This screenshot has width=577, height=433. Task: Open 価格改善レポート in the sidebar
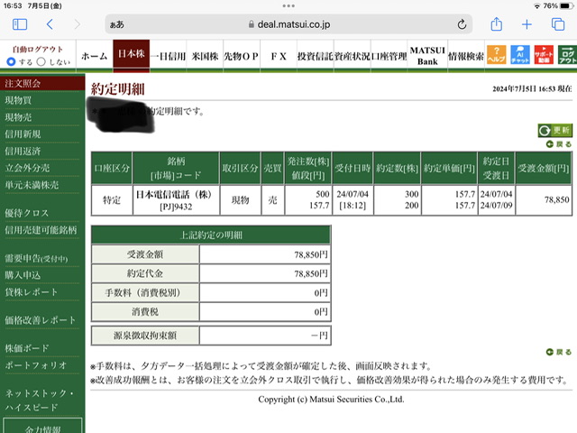click(40, 320)
